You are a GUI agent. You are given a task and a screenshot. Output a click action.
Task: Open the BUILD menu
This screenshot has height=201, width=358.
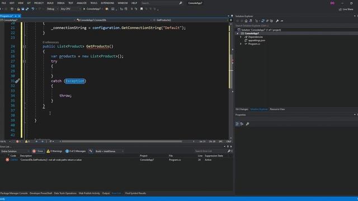(x=50, y=3)
